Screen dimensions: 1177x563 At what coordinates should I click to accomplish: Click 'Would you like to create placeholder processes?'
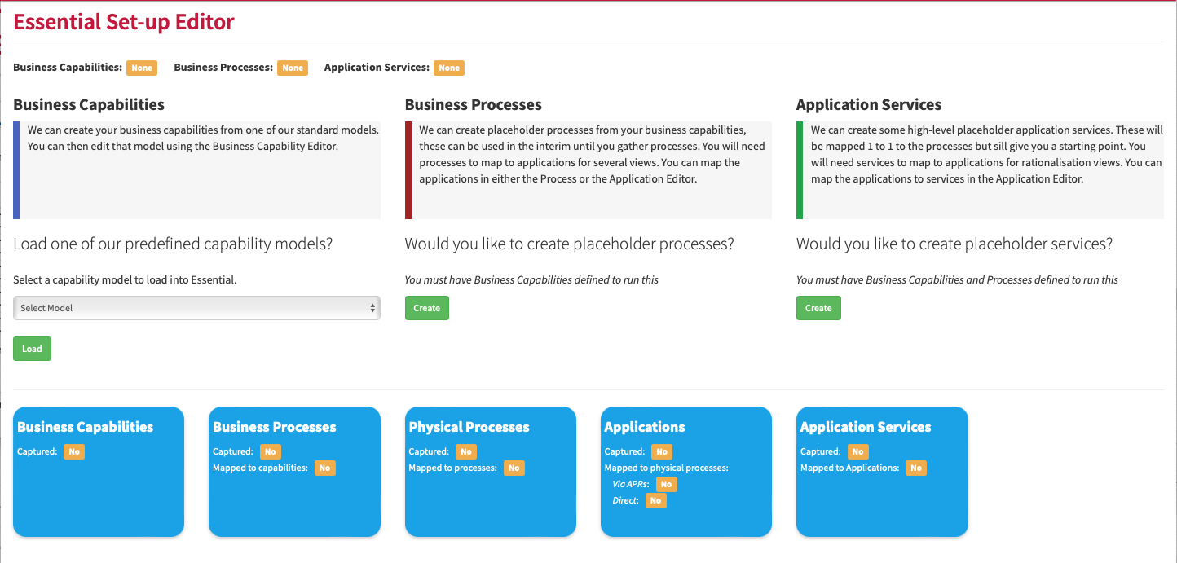[x=570, y=244]
